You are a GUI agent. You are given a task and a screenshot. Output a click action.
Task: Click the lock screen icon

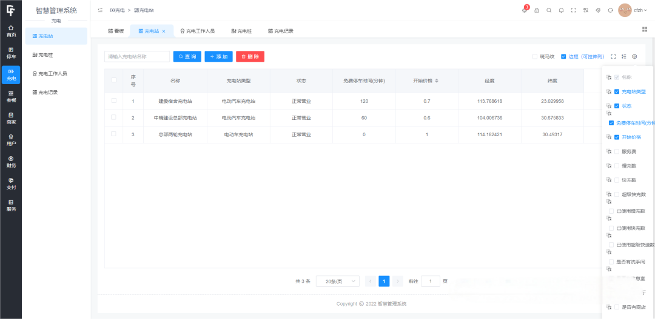537,10
